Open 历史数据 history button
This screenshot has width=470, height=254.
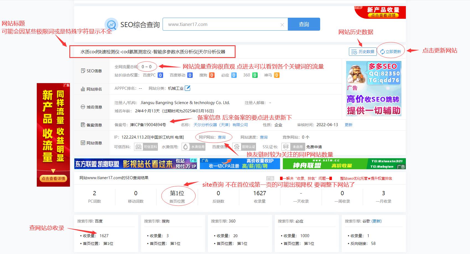coord(363,52)
